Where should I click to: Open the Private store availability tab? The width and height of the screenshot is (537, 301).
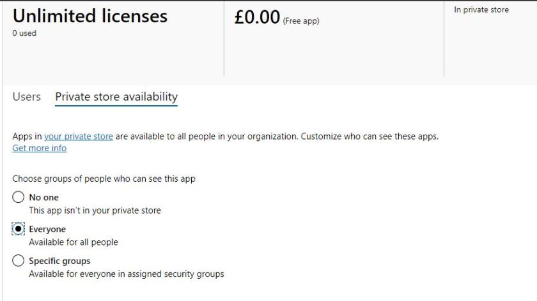(116, 97)
